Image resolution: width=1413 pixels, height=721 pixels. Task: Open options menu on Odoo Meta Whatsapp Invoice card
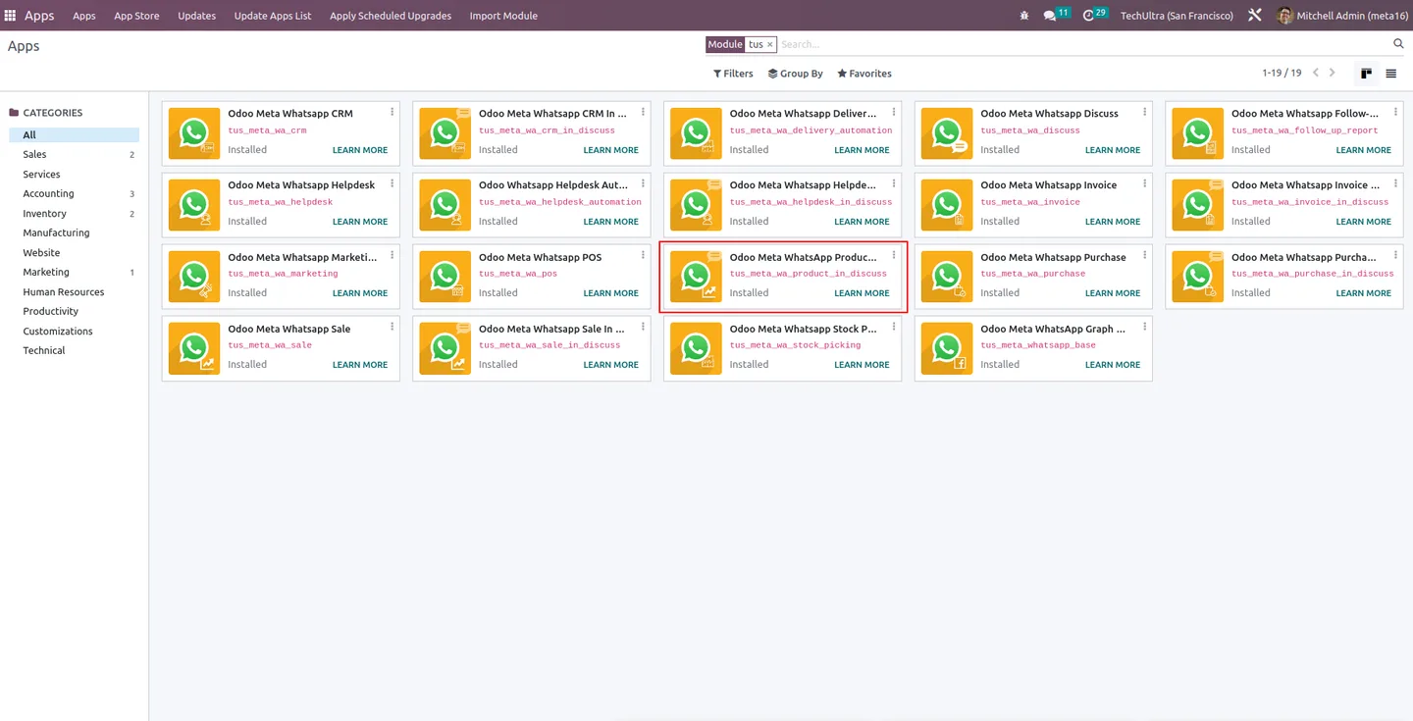[1144, 183]
